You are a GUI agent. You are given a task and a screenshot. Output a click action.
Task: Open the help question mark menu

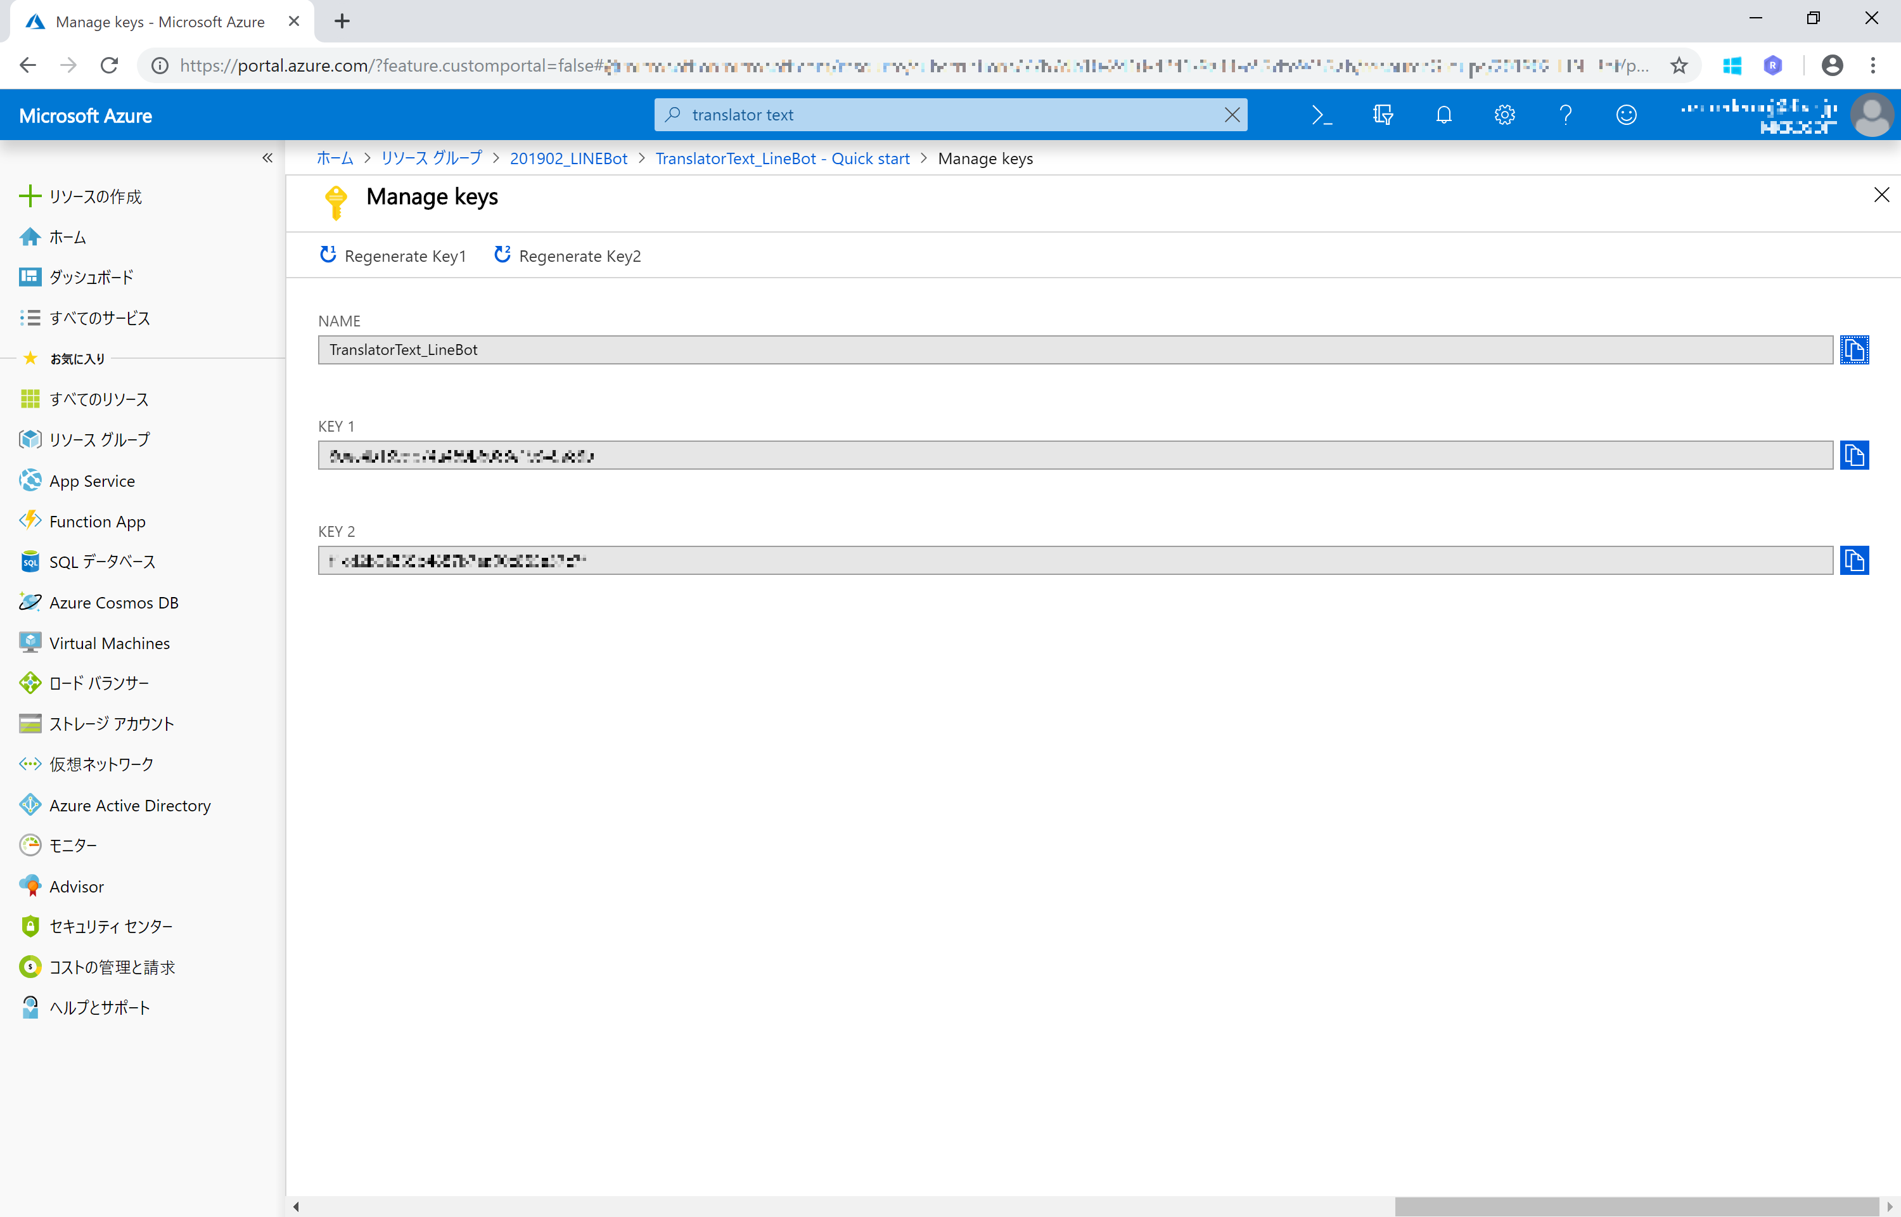1565,115
